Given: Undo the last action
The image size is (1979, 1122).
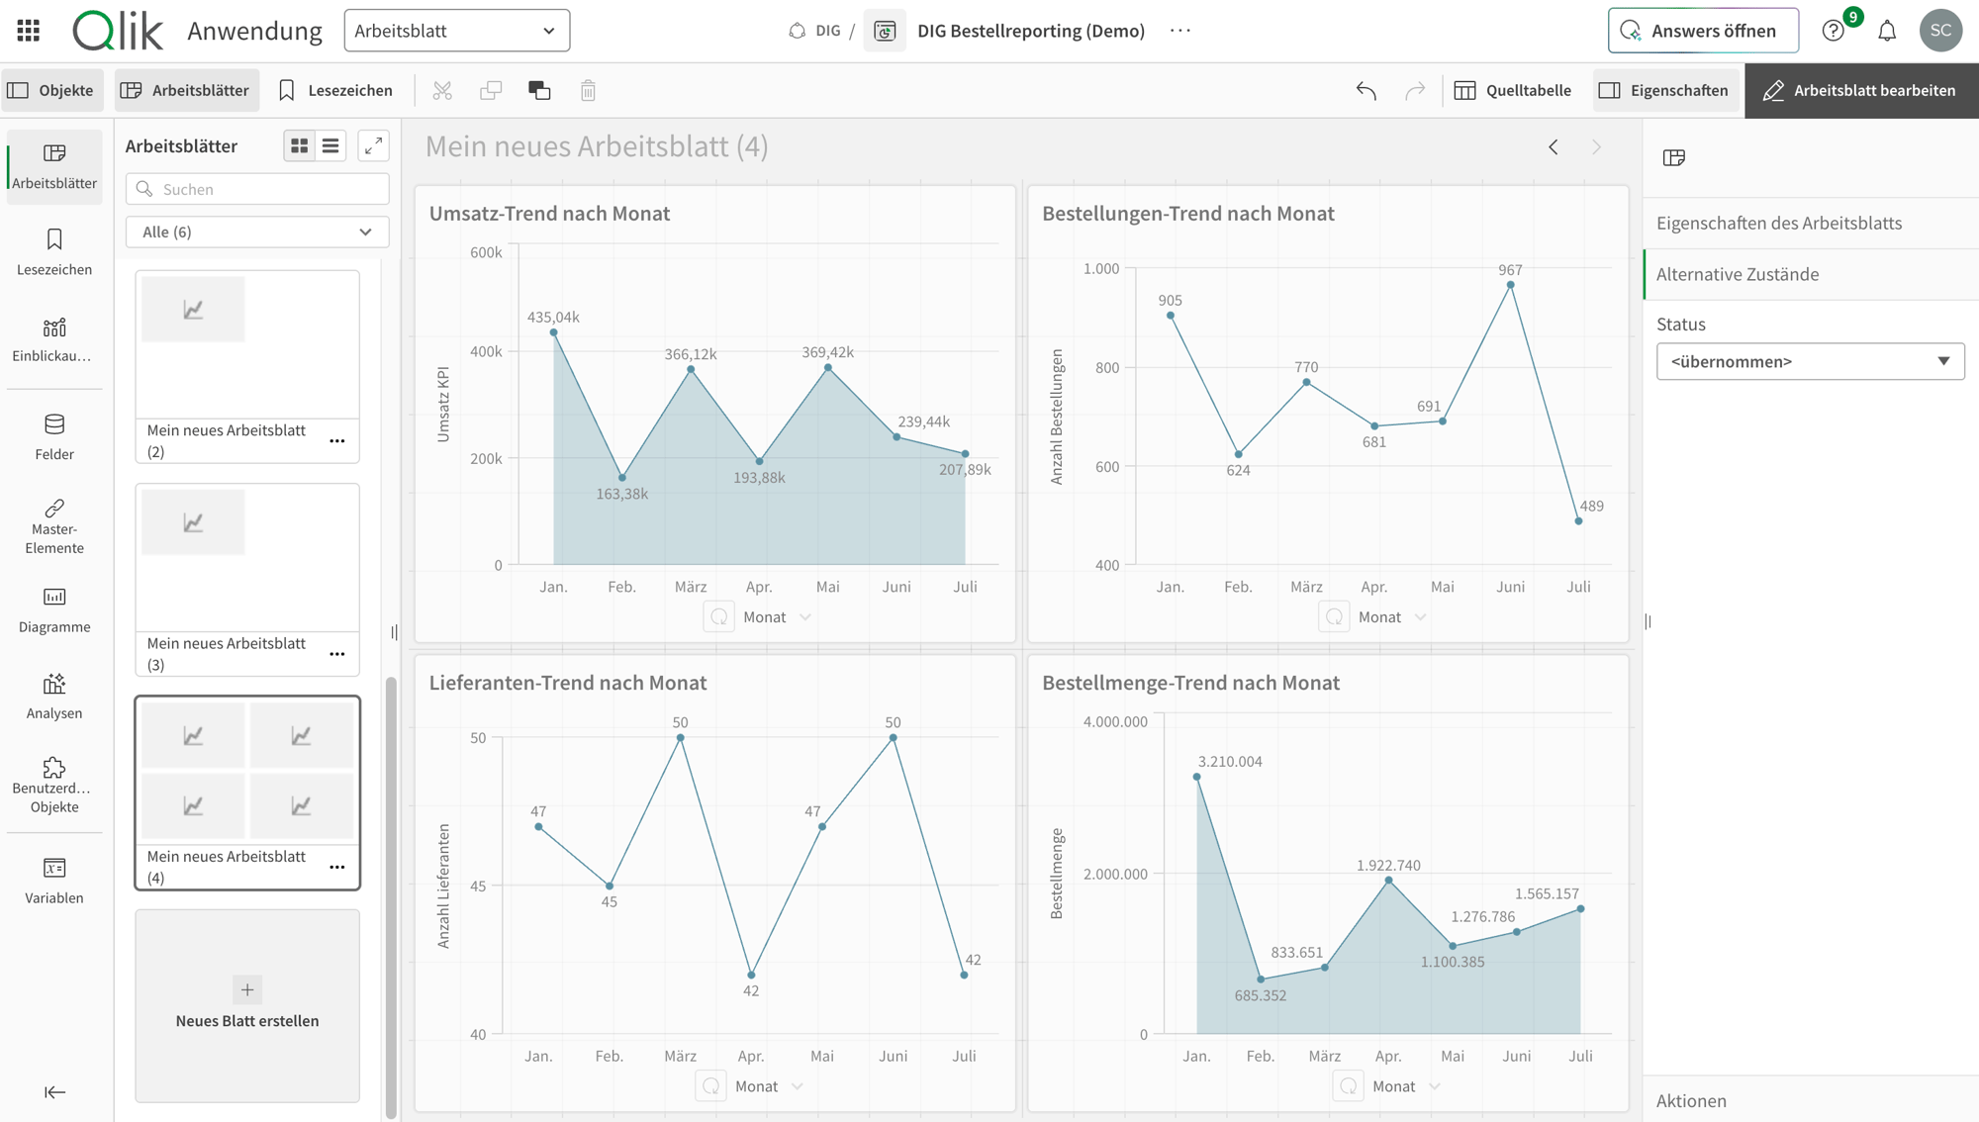Looking at the screenshot, I should tap(1366, 90).
